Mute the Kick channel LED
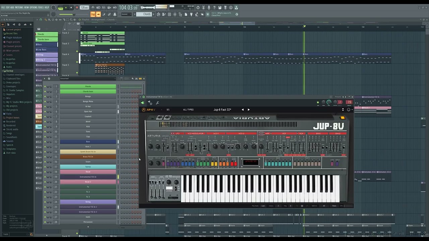The width and height of the screenshot is (429, 241). point(45,127)
